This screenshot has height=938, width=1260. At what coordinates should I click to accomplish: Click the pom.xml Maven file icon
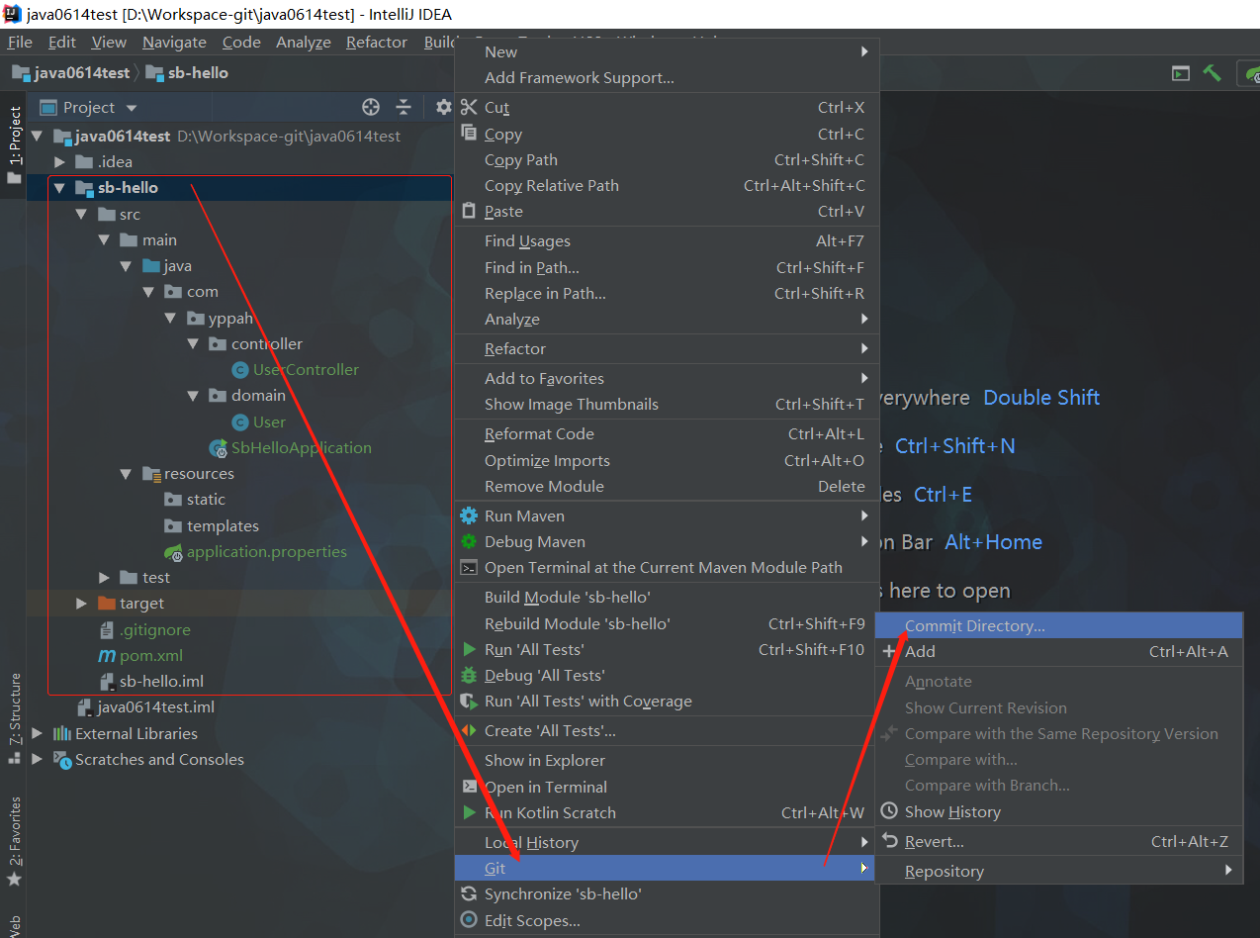106,656
